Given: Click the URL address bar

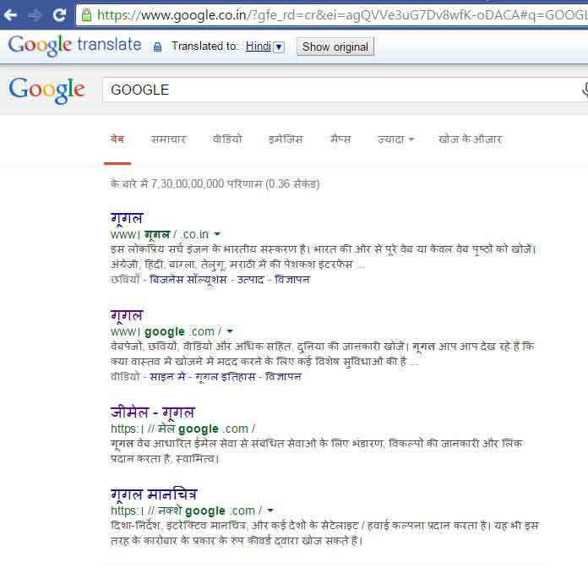Looking at the screenshot, I should point(331,15).
